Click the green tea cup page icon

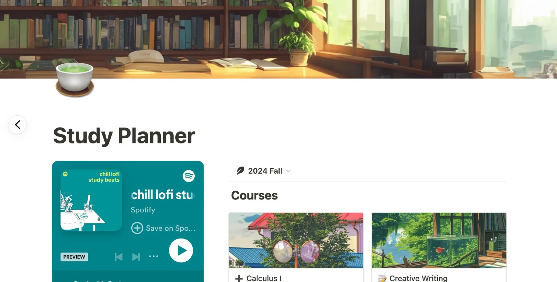click(75, 80)
